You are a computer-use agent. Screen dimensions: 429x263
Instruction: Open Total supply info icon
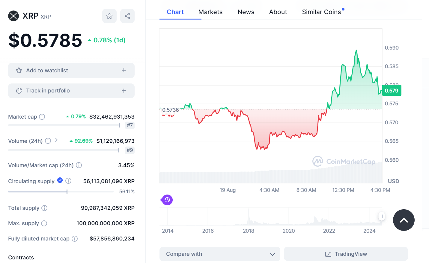[x=44, y=208]
